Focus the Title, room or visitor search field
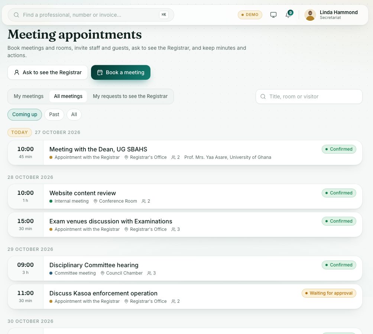This screenshot has height=334, width=373. [309, 96]
